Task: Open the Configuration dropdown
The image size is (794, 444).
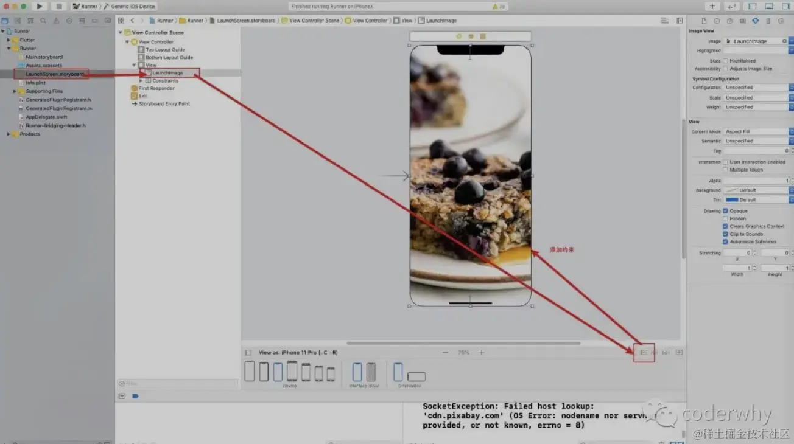Action: pyautogui.click(x=759, y=88)
